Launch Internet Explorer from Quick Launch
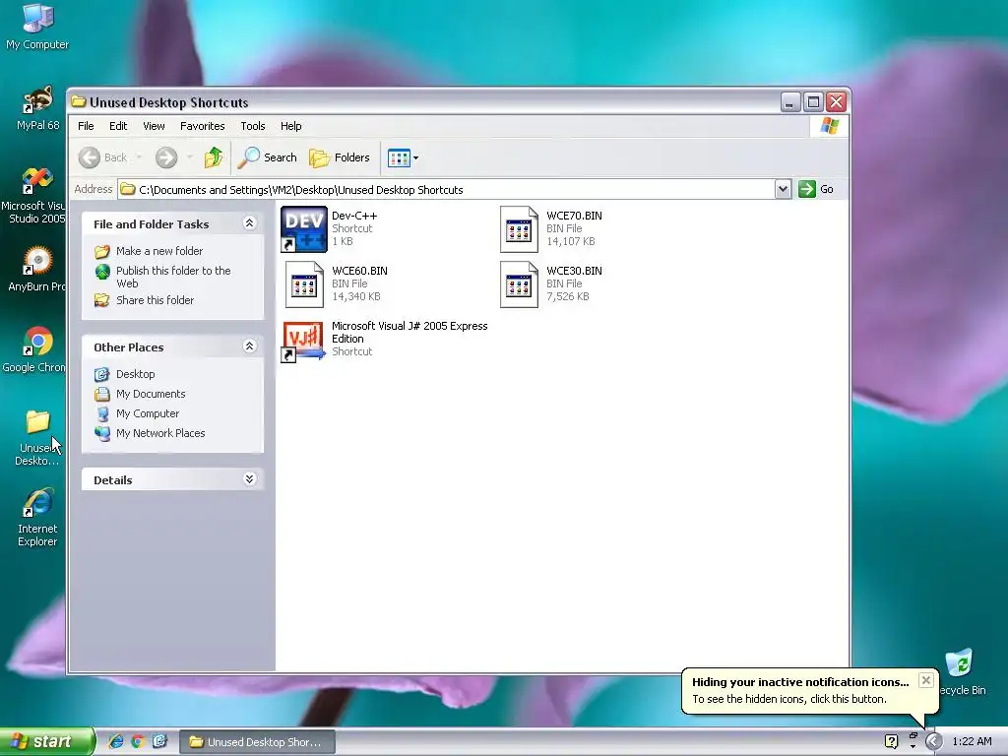 116,742
